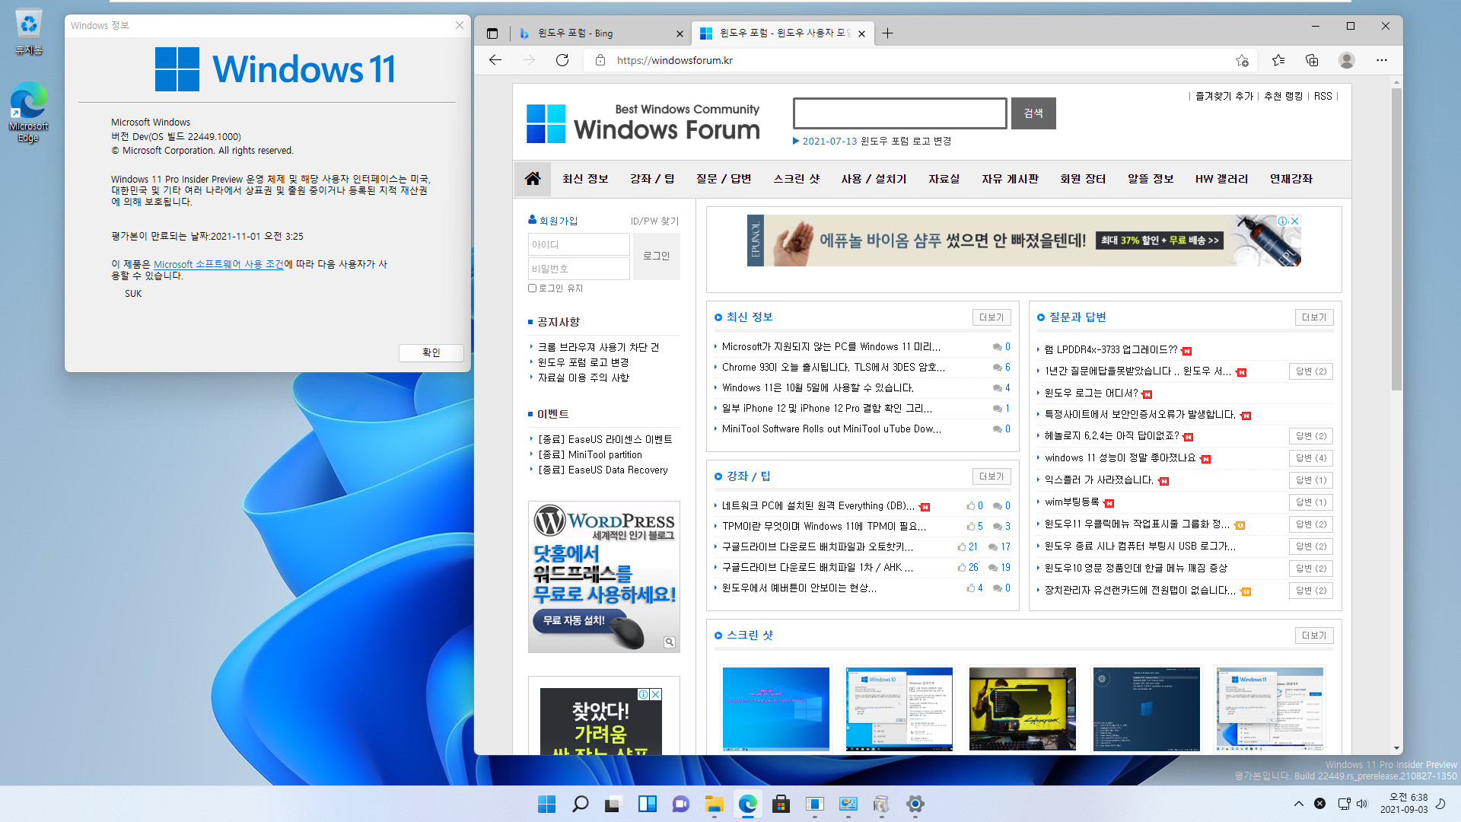Open taskbar Search magnifier
This screenshot has height=822, width=1461.
(x=580, y=804)
